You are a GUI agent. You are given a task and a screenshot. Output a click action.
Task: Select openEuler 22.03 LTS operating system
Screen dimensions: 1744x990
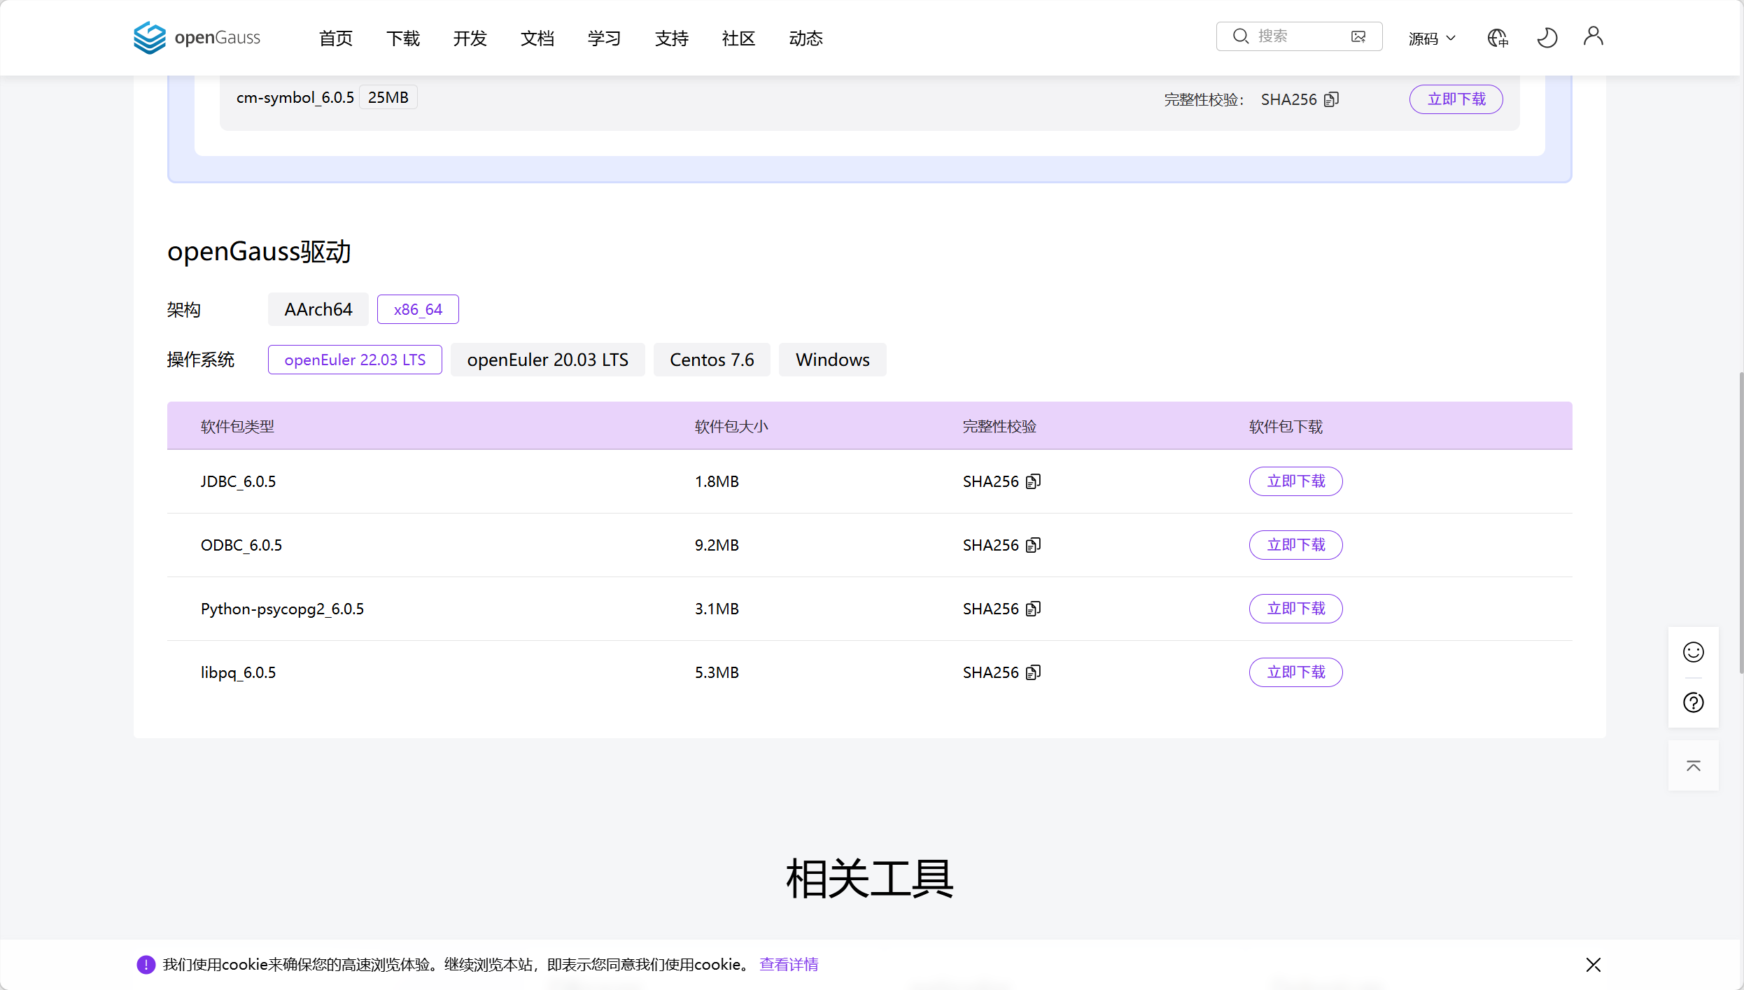click(x=355, y=360)
